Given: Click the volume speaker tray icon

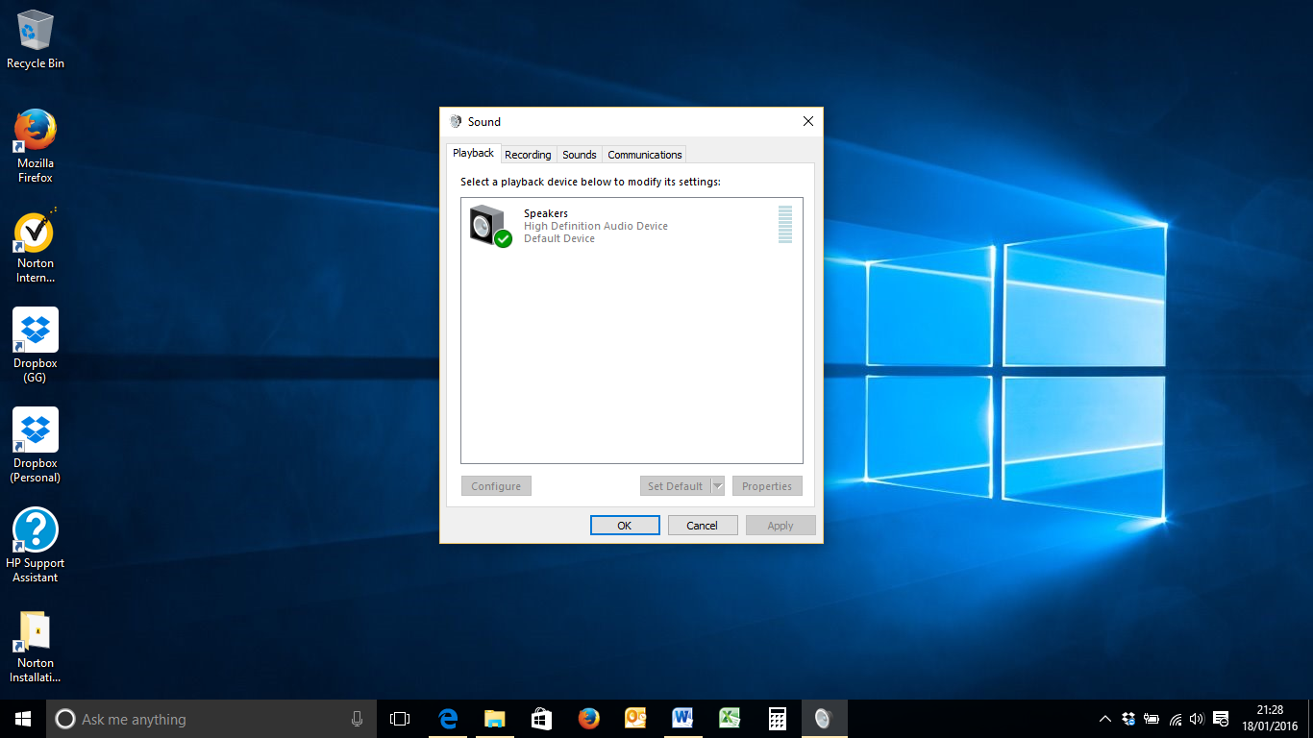Looking at the screenshot, I should [x=1197, y=719].
